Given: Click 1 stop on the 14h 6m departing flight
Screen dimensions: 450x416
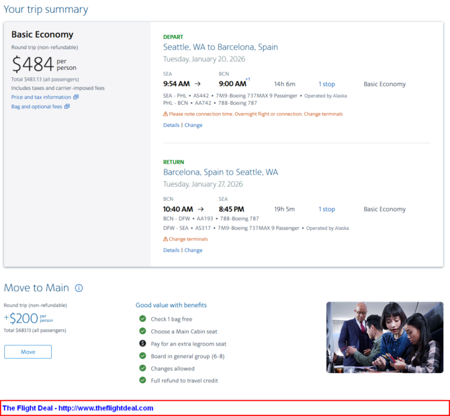Looking at the screenshot, I should (x=326, y=84).
